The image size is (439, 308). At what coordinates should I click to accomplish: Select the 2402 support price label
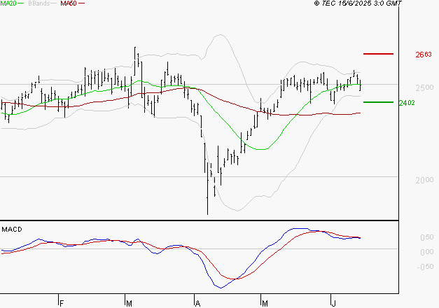(407, 103)
